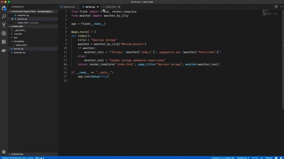Click the split editor icon

[276, 7]
